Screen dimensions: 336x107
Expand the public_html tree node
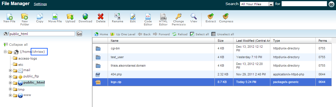[10, 83]
